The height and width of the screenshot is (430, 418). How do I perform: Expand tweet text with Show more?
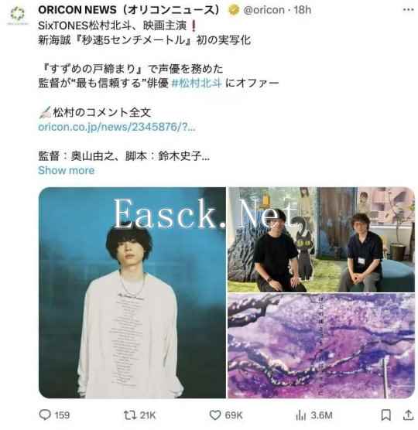(66, 170)
